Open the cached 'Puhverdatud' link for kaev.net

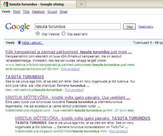click(74, 90)
